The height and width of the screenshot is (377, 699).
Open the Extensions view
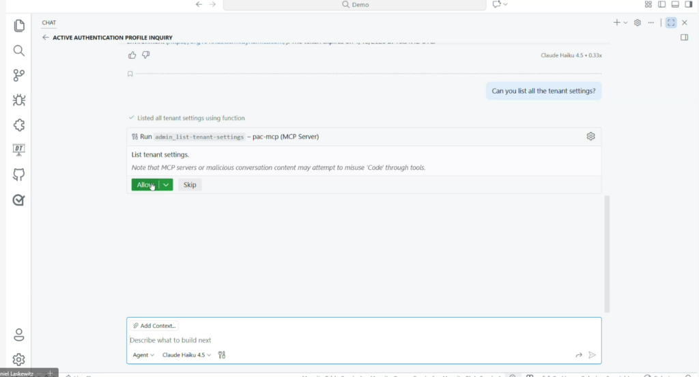[18, 125]
